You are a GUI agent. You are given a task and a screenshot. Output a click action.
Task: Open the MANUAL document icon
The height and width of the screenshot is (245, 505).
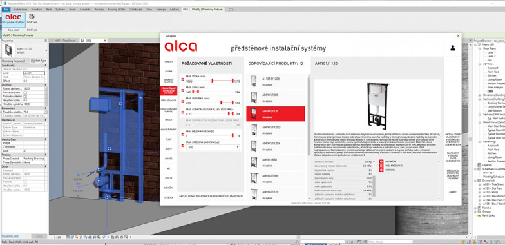point(381,170)
